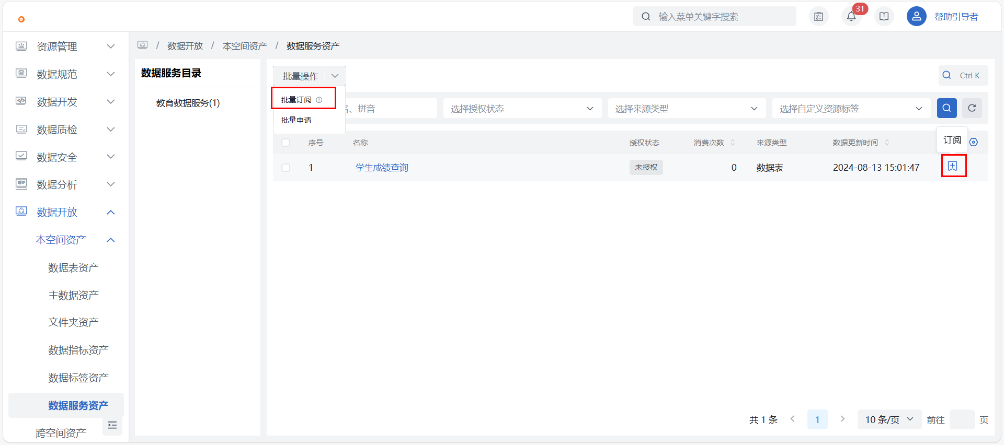
Task: Click the 2024-08-13 15:01:47 timestamp cell
Action: pyautogui.click(x=876, y=168)
